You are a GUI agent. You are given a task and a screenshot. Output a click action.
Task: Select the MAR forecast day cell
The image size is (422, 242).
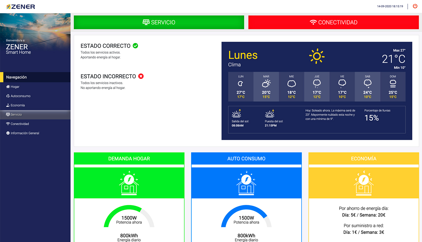pyautogui.click(x=266, y=87)
